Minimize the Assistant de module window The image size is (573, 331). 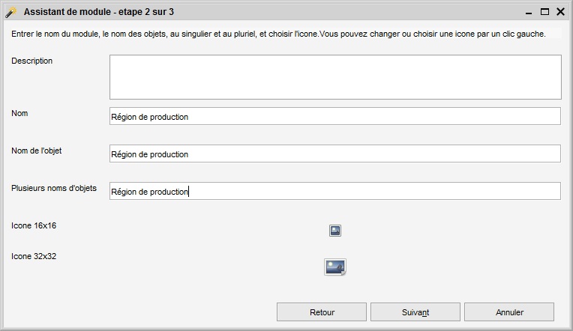[529, 12]
